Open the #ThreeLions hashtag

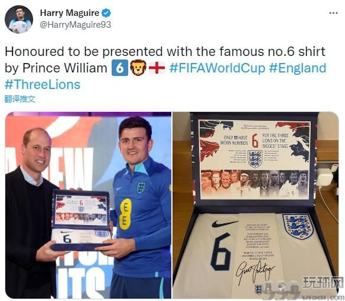click(43, 84)
